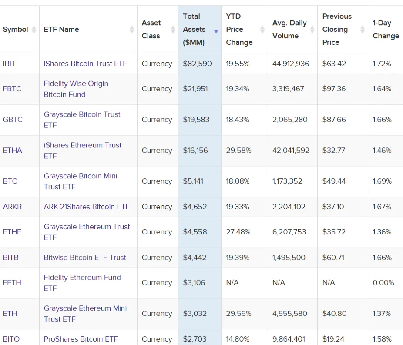Open ARK 21Shares Bitcoin ETF page

(87, 207)
